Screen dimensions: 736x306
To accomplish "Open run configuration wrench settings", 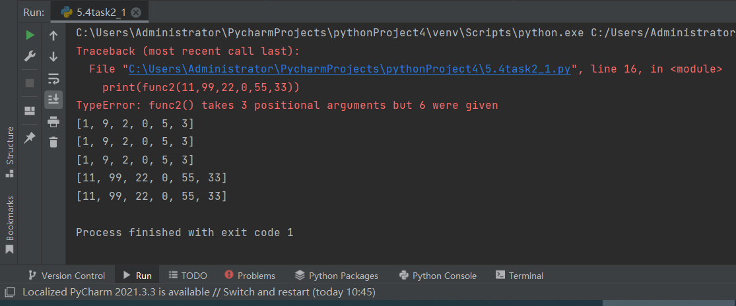I will 30,57.
